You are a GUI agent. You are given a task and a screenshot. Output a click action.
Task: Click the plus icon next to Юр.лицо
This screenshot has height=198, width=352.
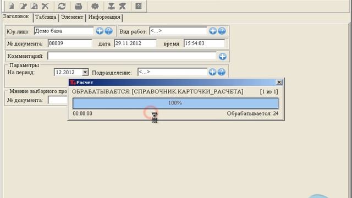pyautogui.click(x=100, y=31)
